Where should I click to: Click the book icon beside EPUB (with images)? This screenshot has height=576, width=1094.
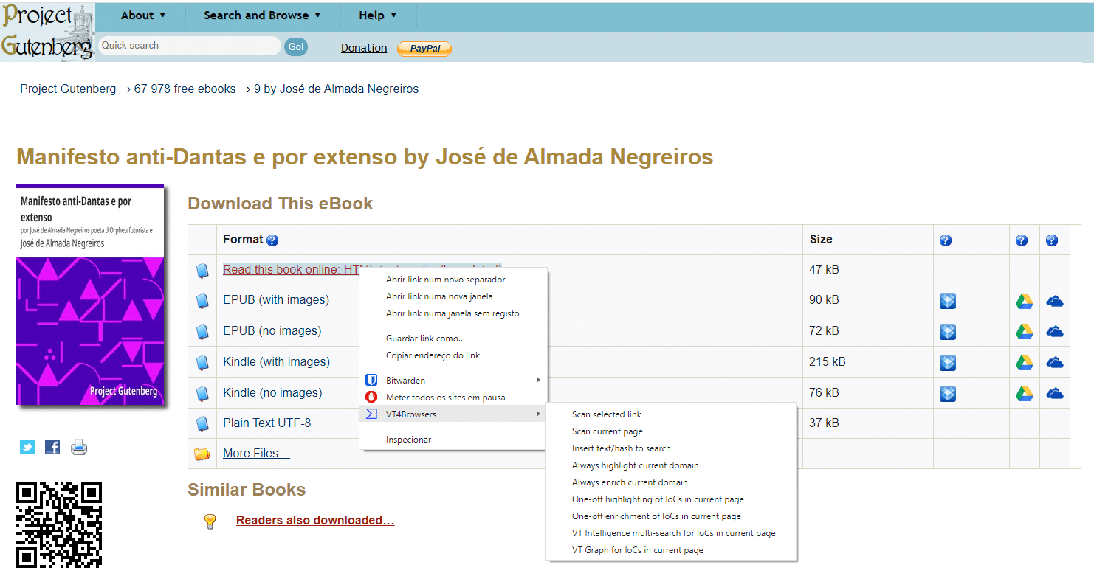(202, 301)
